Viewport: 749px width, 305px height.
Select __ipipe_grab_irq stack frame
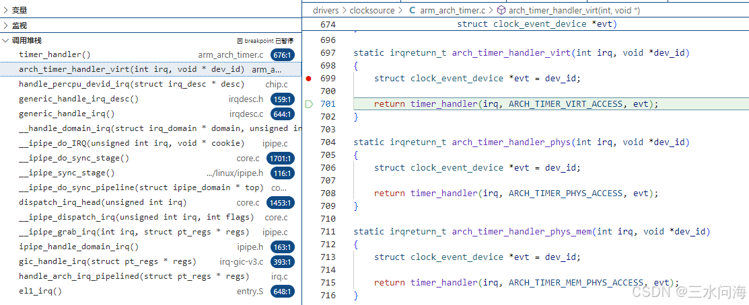(x=151, y=232)
